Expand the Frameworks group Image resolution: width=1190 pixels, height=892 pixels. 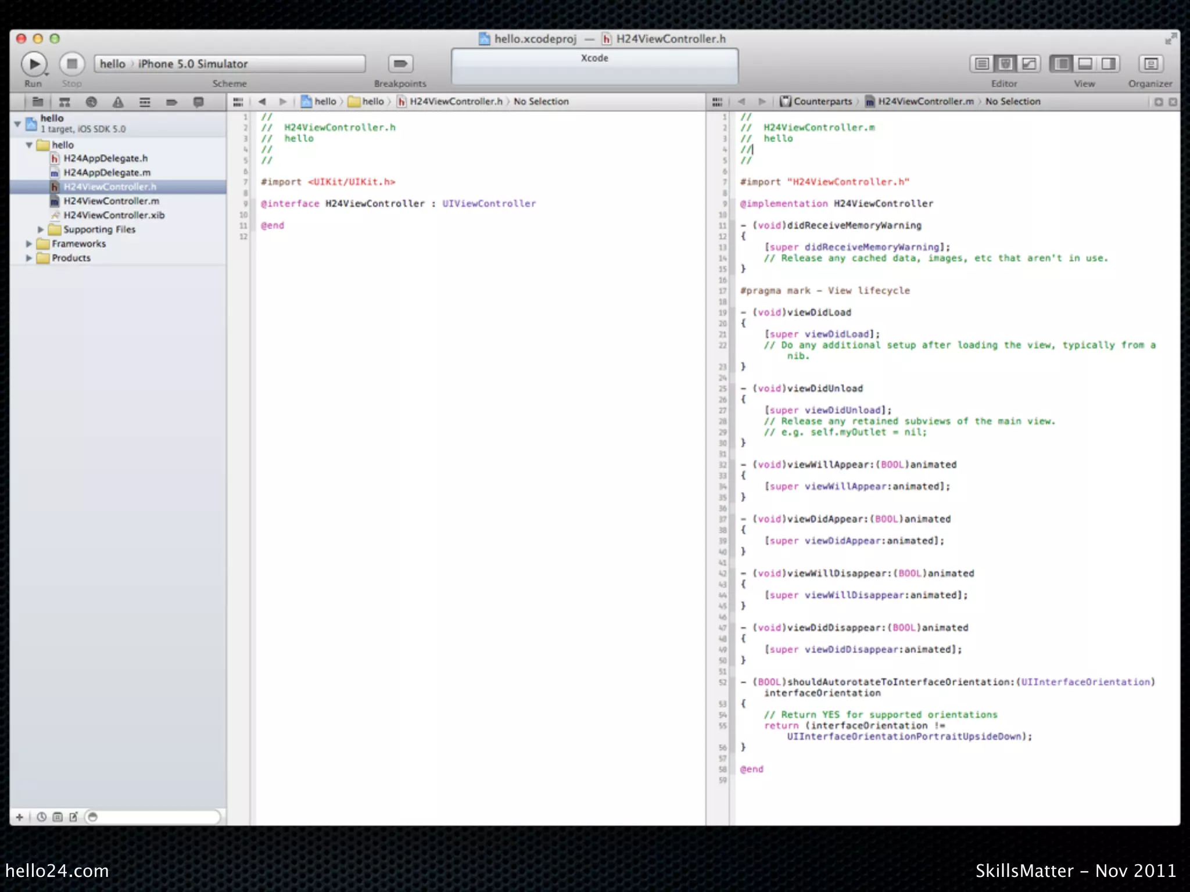coord(29,244)
